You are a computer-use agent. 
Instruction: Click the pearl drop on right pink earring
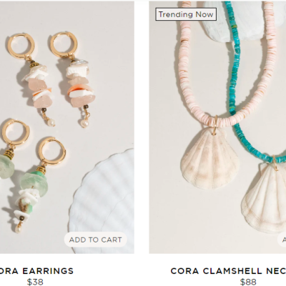tap(84, 124)
